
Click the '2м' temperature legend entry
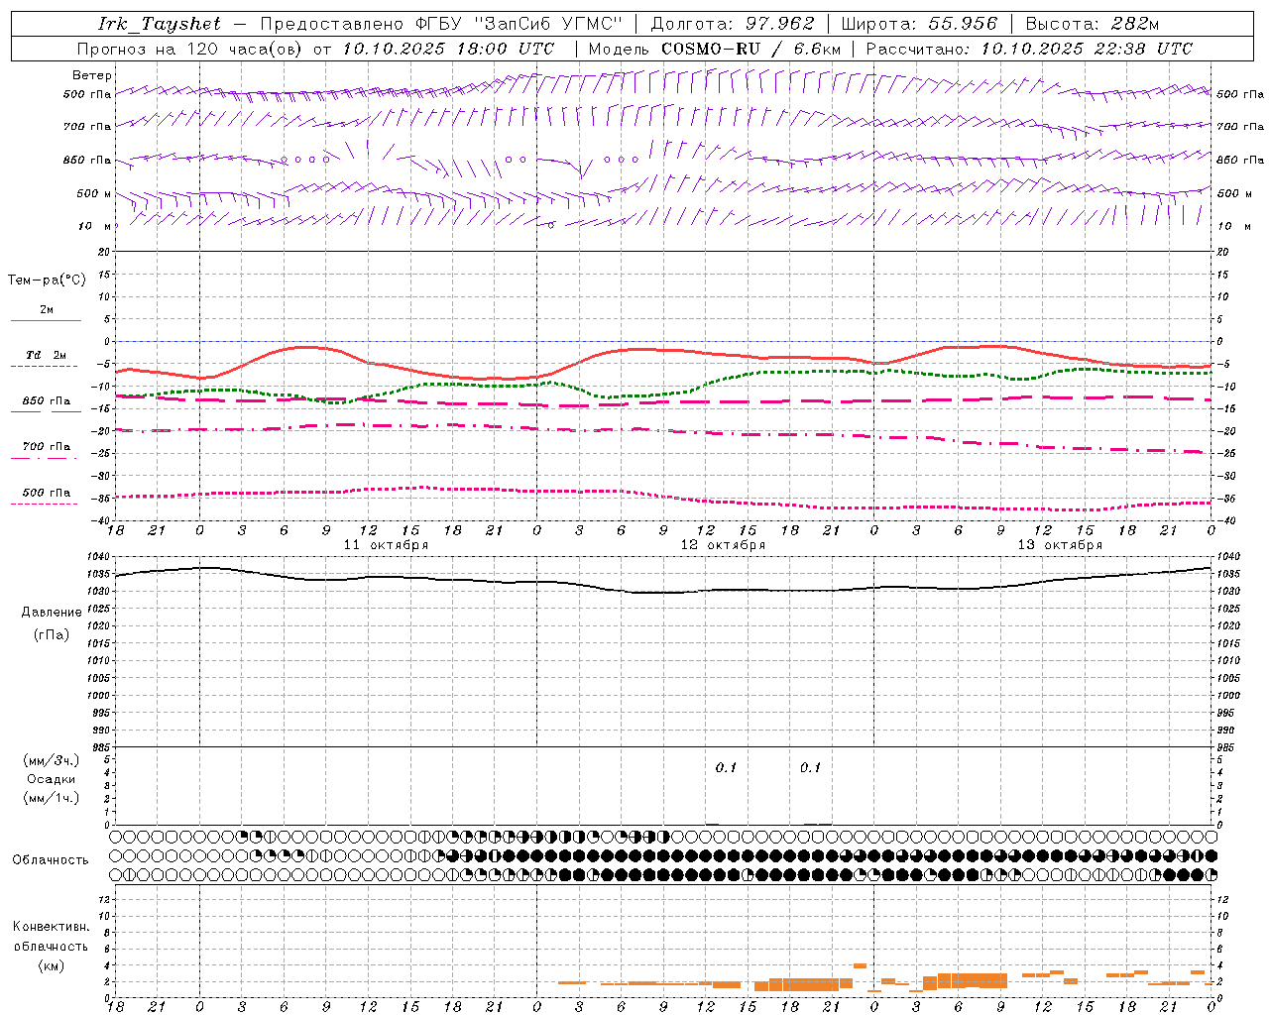(x=47, y=310)
